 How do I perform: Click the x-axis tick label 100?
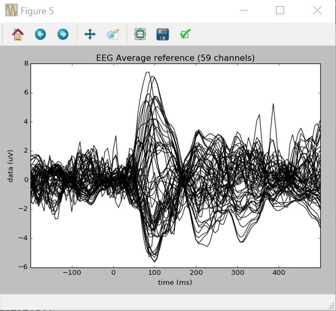[155, 273]
